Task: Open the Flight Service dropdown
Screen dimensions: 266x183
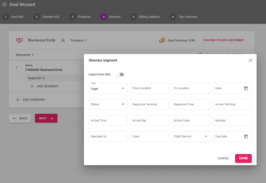Action: click(x=191, y=137)
